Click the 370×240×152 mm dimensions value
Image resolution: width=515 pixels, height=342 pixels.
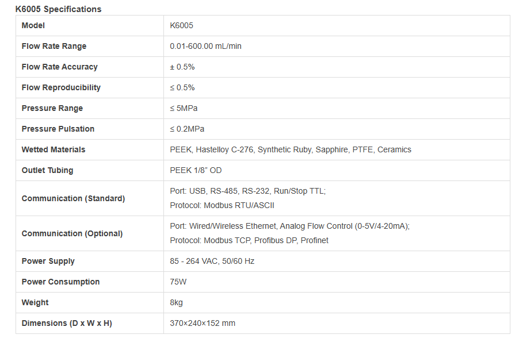(x=203, y=323)
